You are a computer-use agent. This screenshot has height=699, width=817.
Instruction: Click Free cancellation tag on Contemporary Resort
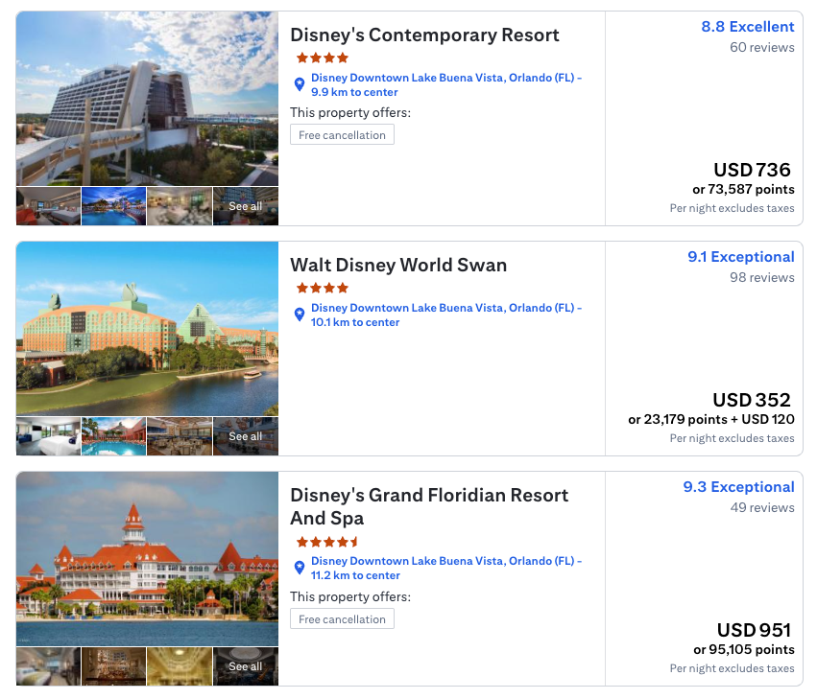point(342,135)
